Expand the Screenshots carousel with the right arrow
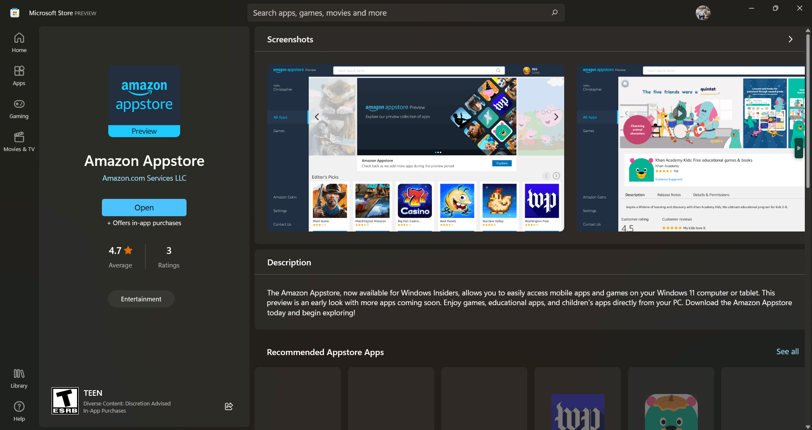The height and width of the screenshot is (430, 812). [790, 39]
